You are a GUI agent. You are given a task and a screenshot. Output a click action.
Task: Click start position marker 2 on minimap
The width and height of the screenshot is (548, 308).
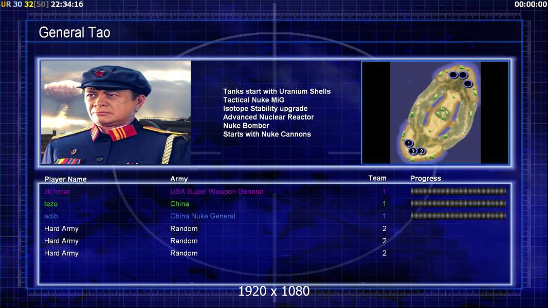(422, 151)
